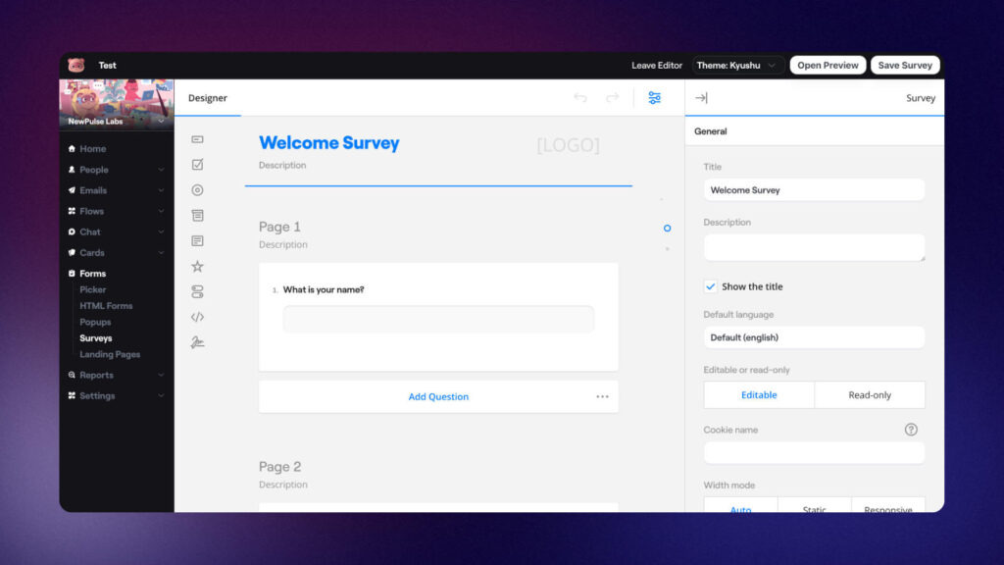Select the boolean switch question icon
Screen dimensions: 1004x565
[x=197, y=290]
